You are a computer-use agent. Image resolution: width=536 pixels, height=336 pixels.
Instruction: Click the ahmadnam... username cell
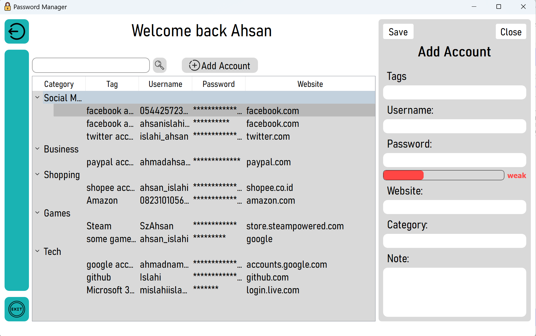[x=164, y=264]
